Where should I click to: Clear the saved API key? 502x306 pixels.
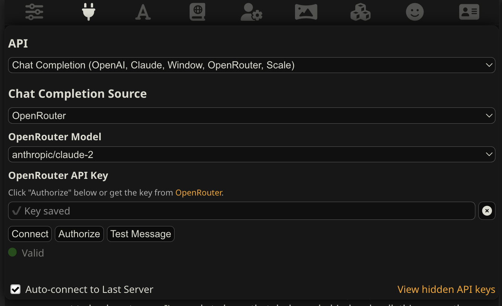click(x=487, y=211)
